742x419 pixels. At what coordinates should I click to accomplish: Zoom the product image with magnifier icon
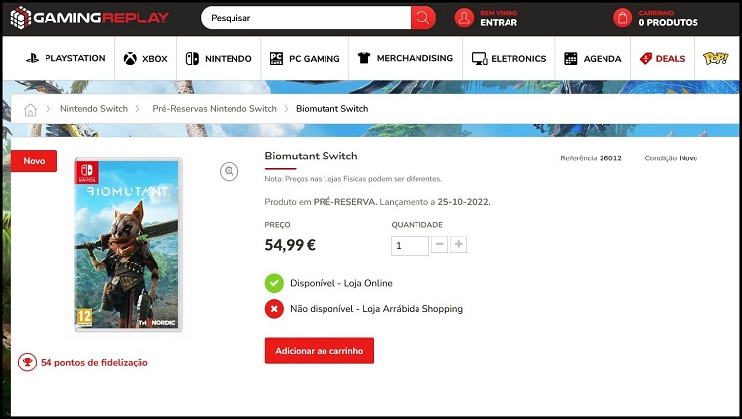pos(230,172)
